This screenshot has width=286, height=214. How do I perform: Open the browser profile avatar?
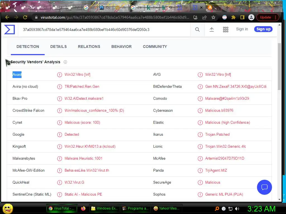(251, 17)
